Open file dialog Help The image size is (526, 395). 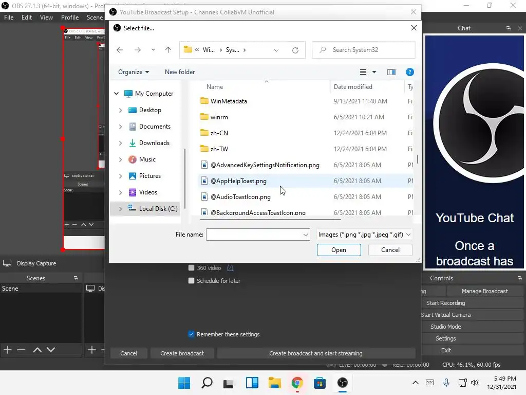coord(409,72)
